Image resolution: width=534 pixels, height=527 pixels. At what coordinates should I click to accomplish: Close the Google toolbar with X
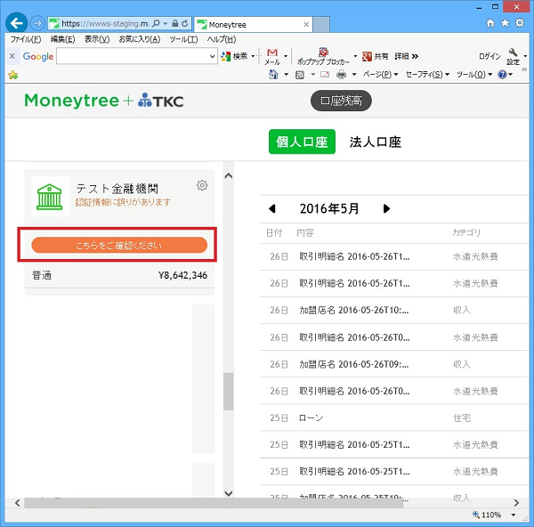(12, 56)
